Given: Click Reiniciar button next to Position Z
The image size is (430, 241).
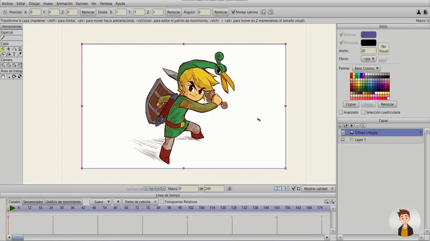Looking at the screenshot, I should 88,12.
